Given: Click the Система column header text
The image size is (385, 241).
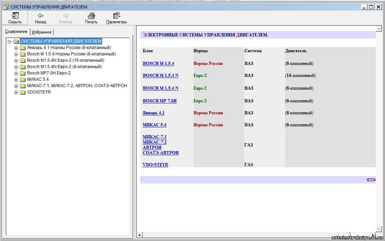Looking at the screenshot, I should 253,51.
